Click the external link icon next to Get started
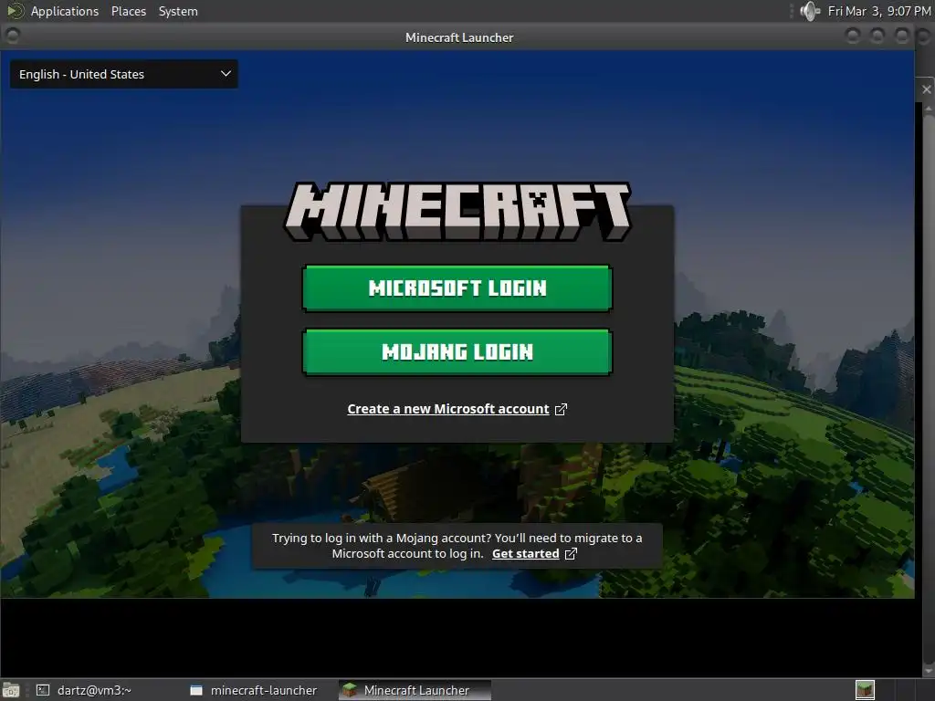The height and width of the screenshot is (701, 935). [571, 554]
